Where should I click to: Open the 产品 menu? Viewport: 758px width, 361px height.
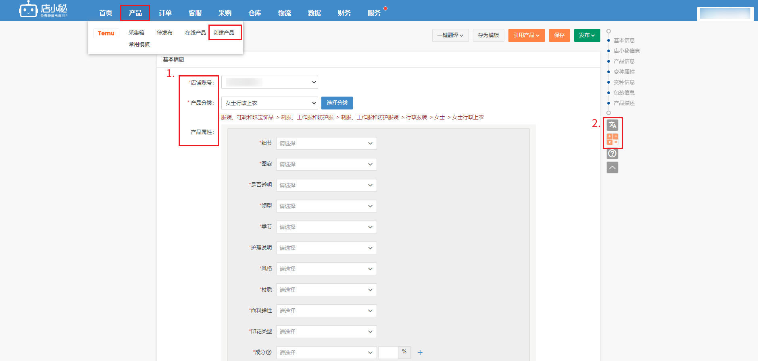(135, 13)
